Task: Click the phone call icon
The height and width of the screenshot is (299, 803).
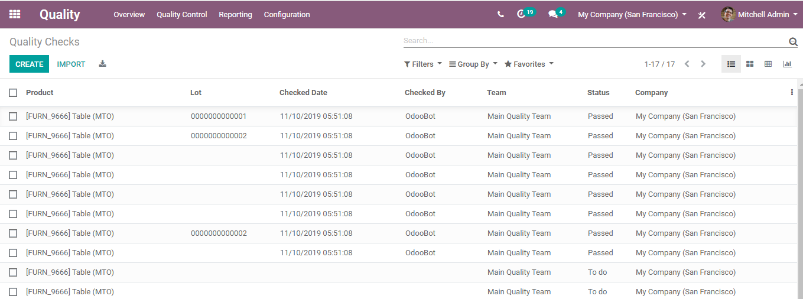Action: pyautogui.click(x=500, y=14)
